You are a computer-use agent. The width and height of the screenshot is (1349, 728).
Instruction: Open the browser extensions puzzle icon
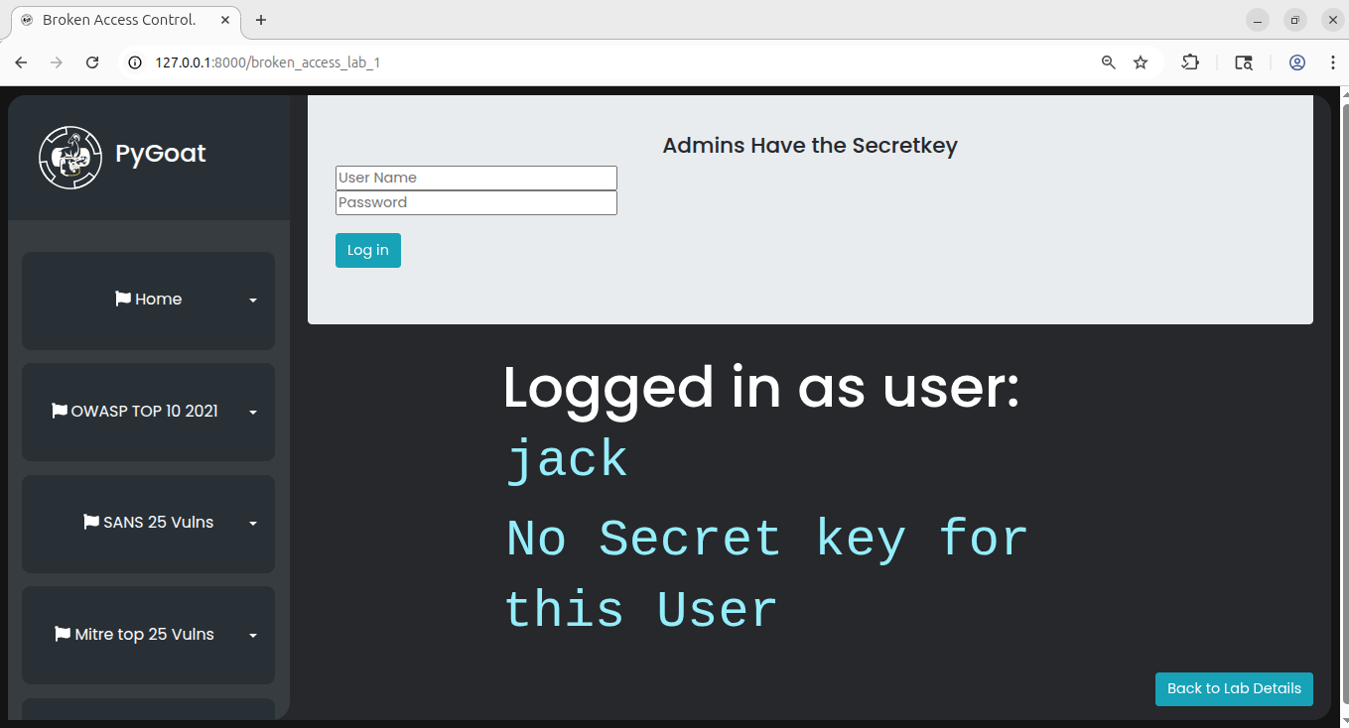tap(1190, 62)
